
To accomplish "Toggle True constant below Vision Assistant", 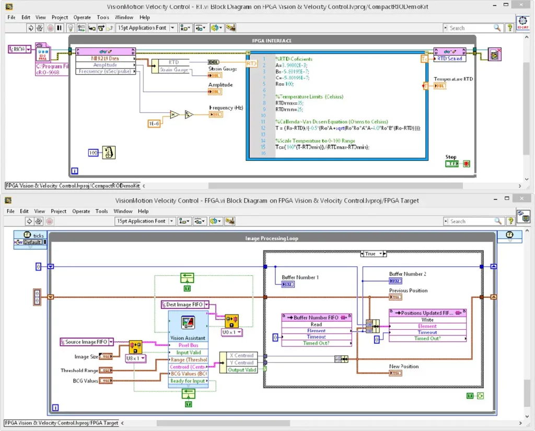I will (x=188, y=404).
